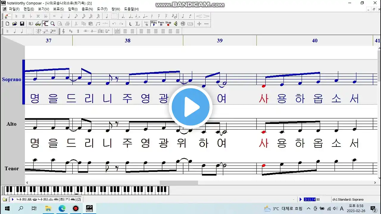Select eighth note duration

coord(76,16)
